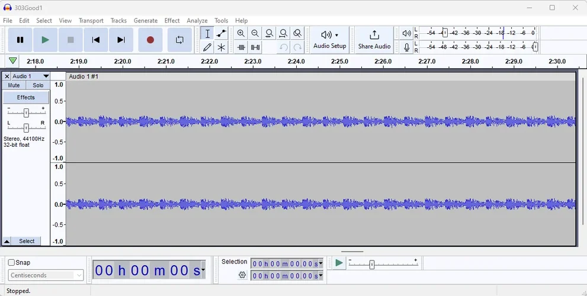This screenshot has width=587, height=296.
Task: Click the timeline options green triangle
Action: pos(12,60)
